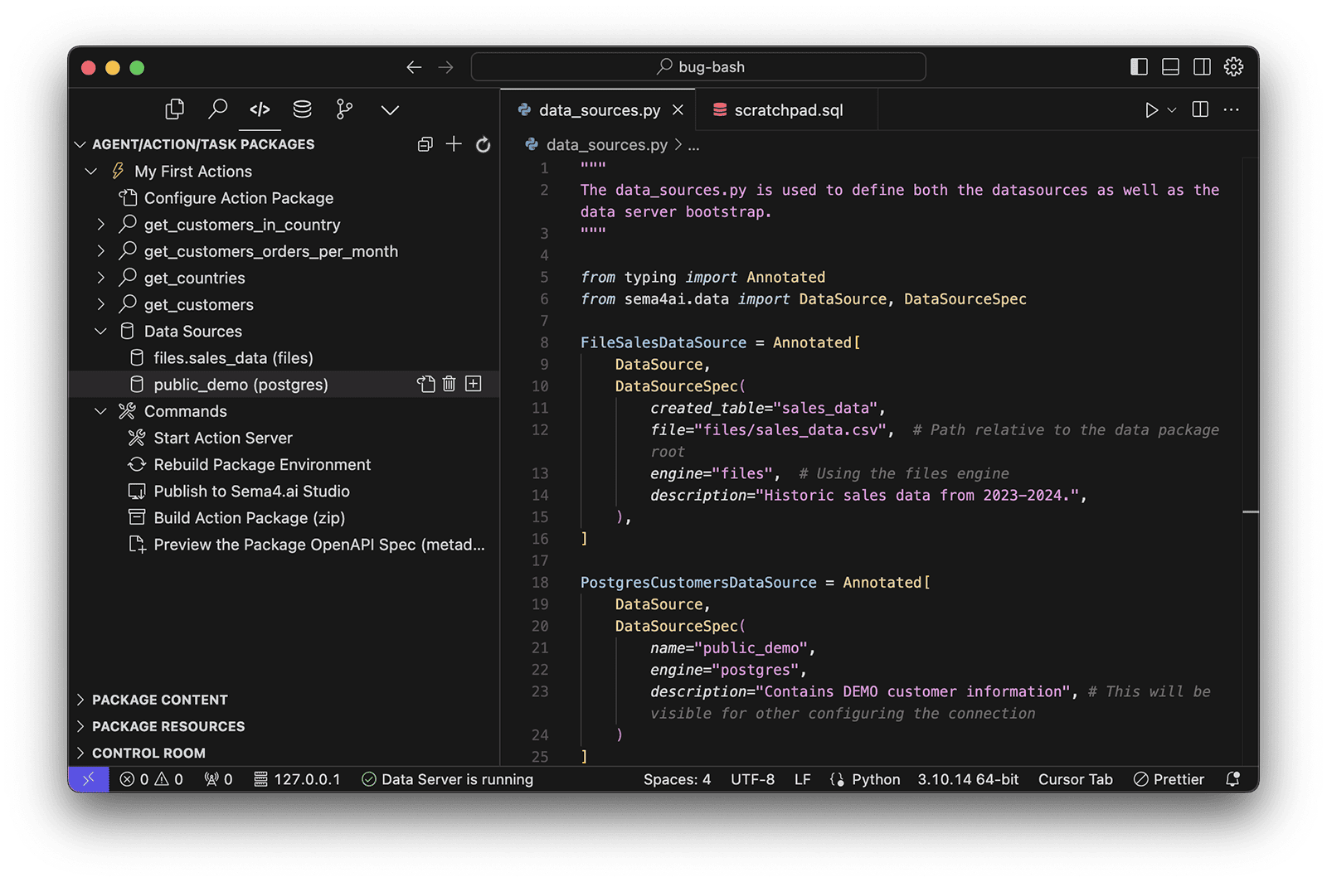Screen dimensions: 1327x882
Task: Open the Run button dropdown chevron
Action: (x=1171, y=109)
